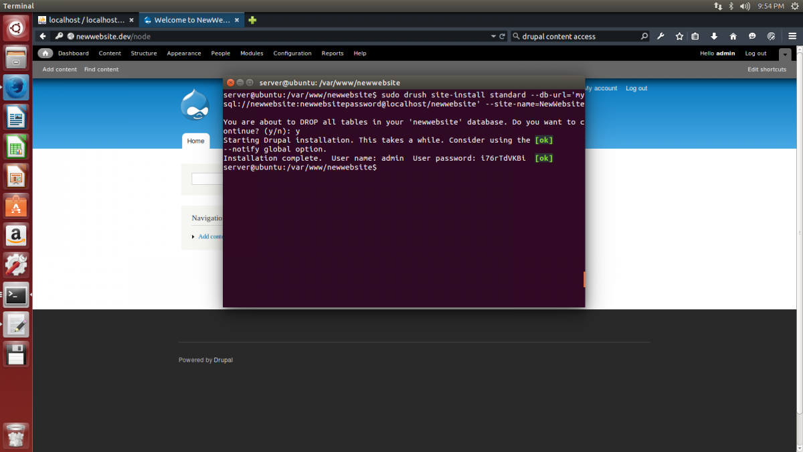Open LibreOffice Impress from the launcher
Viewport: 803px width, 452px height.
tap(16, 177)
